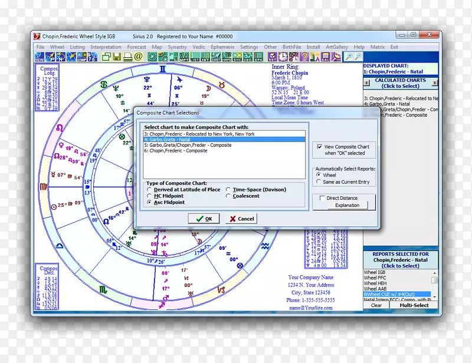Image resolution: width=472 pixels, height=363 pixels.
Task: Click the LIST toolbar icon
Action: point(194,57)
